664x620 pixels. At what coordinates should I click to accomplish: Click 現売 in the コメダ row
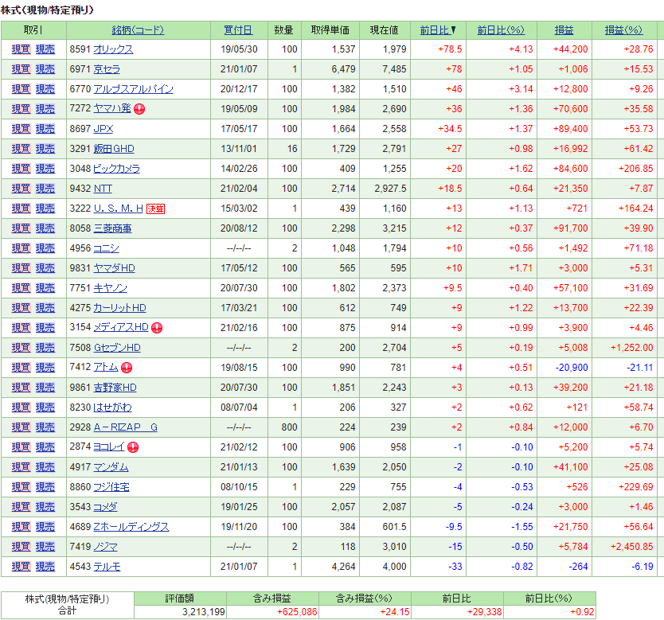[x=45, y=507]
